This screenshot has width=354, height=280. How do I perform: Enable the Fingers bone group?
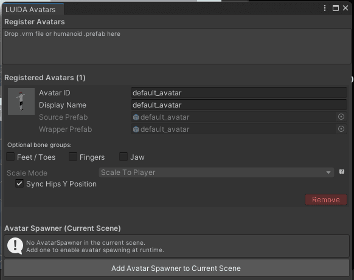[73, 157]
